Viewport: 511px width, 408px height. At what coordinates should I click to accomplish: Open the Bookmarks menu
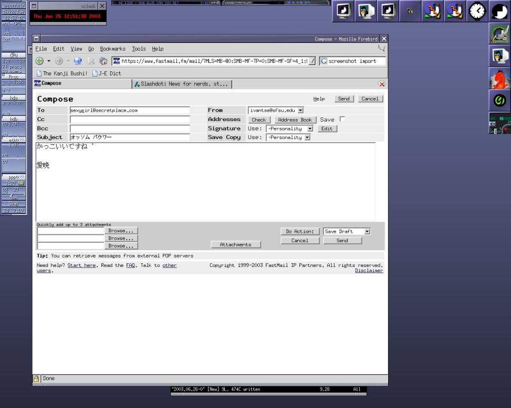pyautogui.click(x=112, y=49)
